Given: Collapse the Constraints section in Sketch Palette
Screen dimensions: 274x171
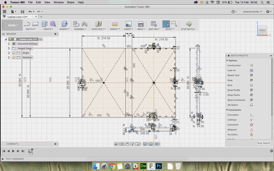Looking at the screenshot, I should coord(227,110).
